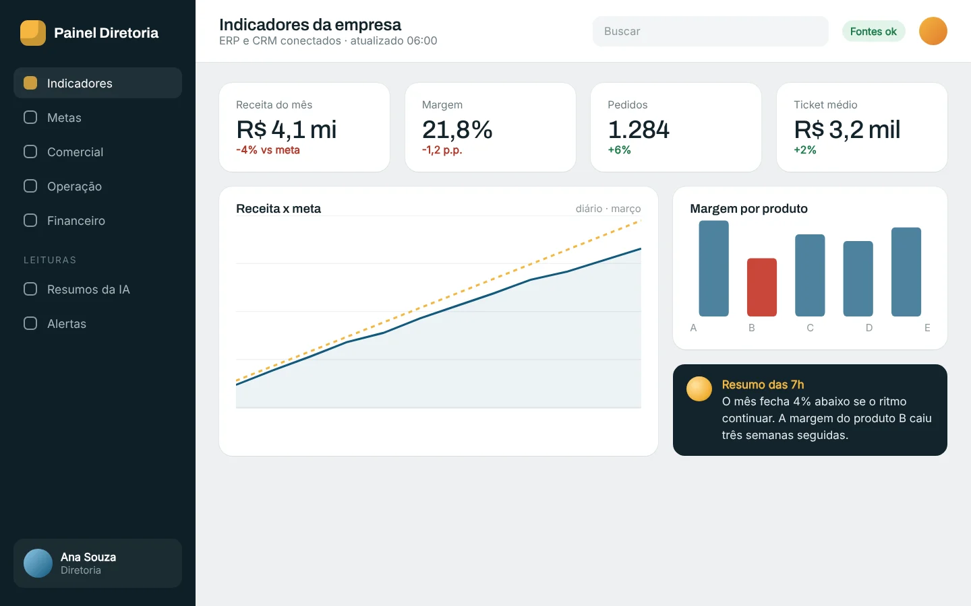The image size is (971, 606).
Task: Click the 'Margem por produto' title
Action: [x=749, y=209]
